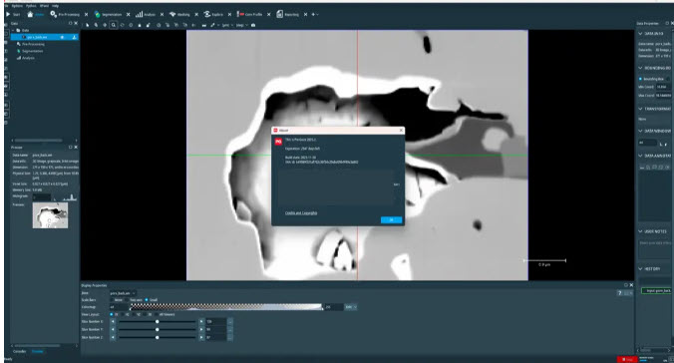Screen dimensions: 674x363
Task: Open Credits and Copyright link
Action: [x=301, y=212]
